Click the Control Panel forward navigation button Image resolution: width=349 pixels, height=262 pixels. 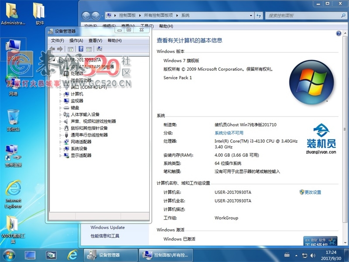96,16
